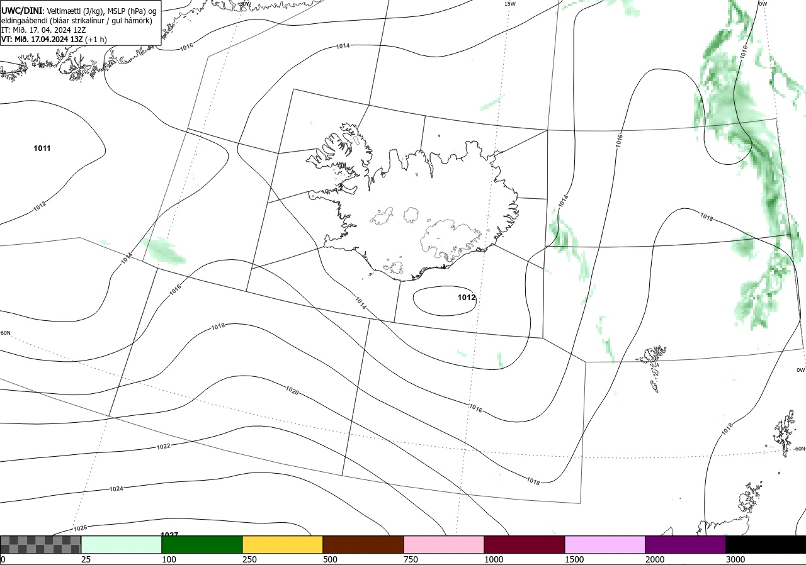Screen dimensions: 806x565
Task: Click the legend value 1500
Action: [574, 559]
